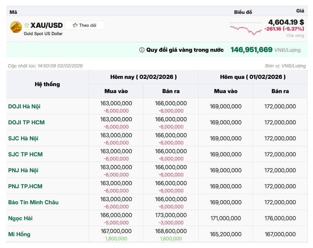Screen dimensions: 313x248
Task: Click the Quy đổi giá vàng trong nước label
Action: 185,50
